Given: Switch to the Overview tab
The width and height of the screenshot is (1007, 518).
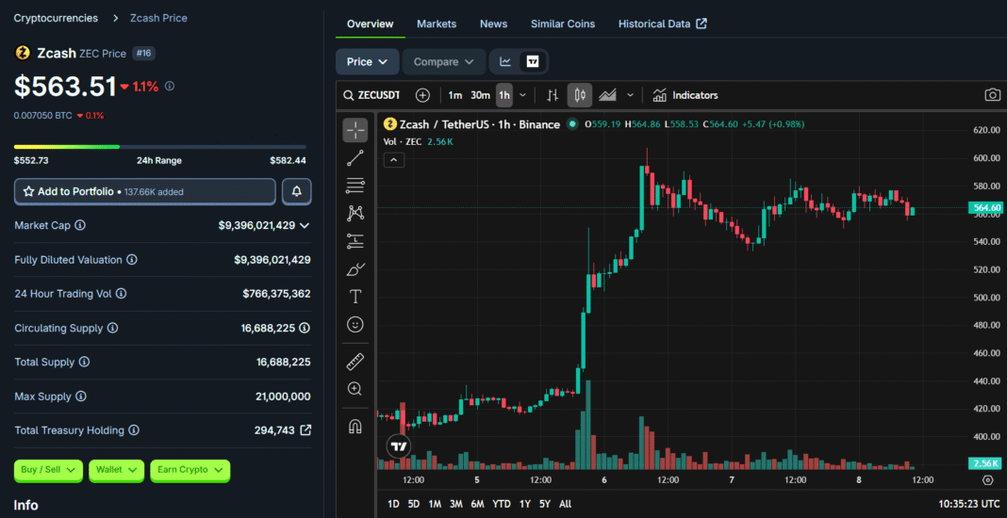Looking at the screenshot, I should coord(370,24).
